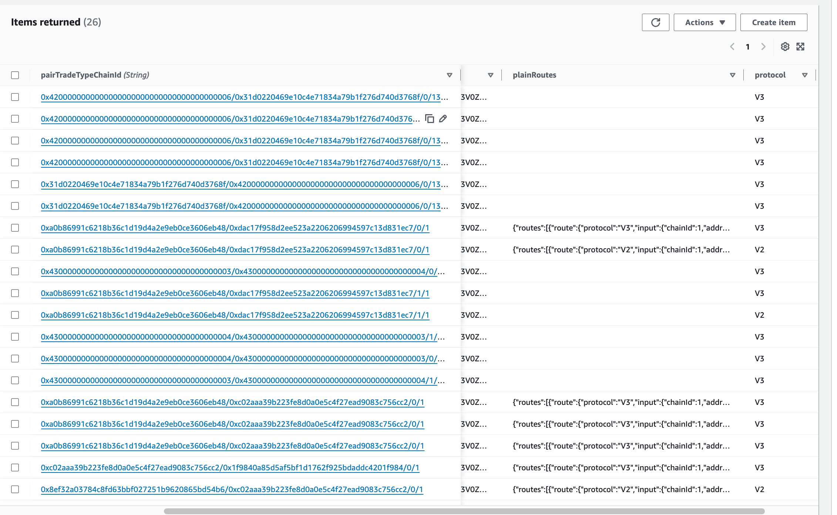Click the copy icon on second row
This screenshot has height=515, width=837.
pyautogui.click(x=430, y=119)
